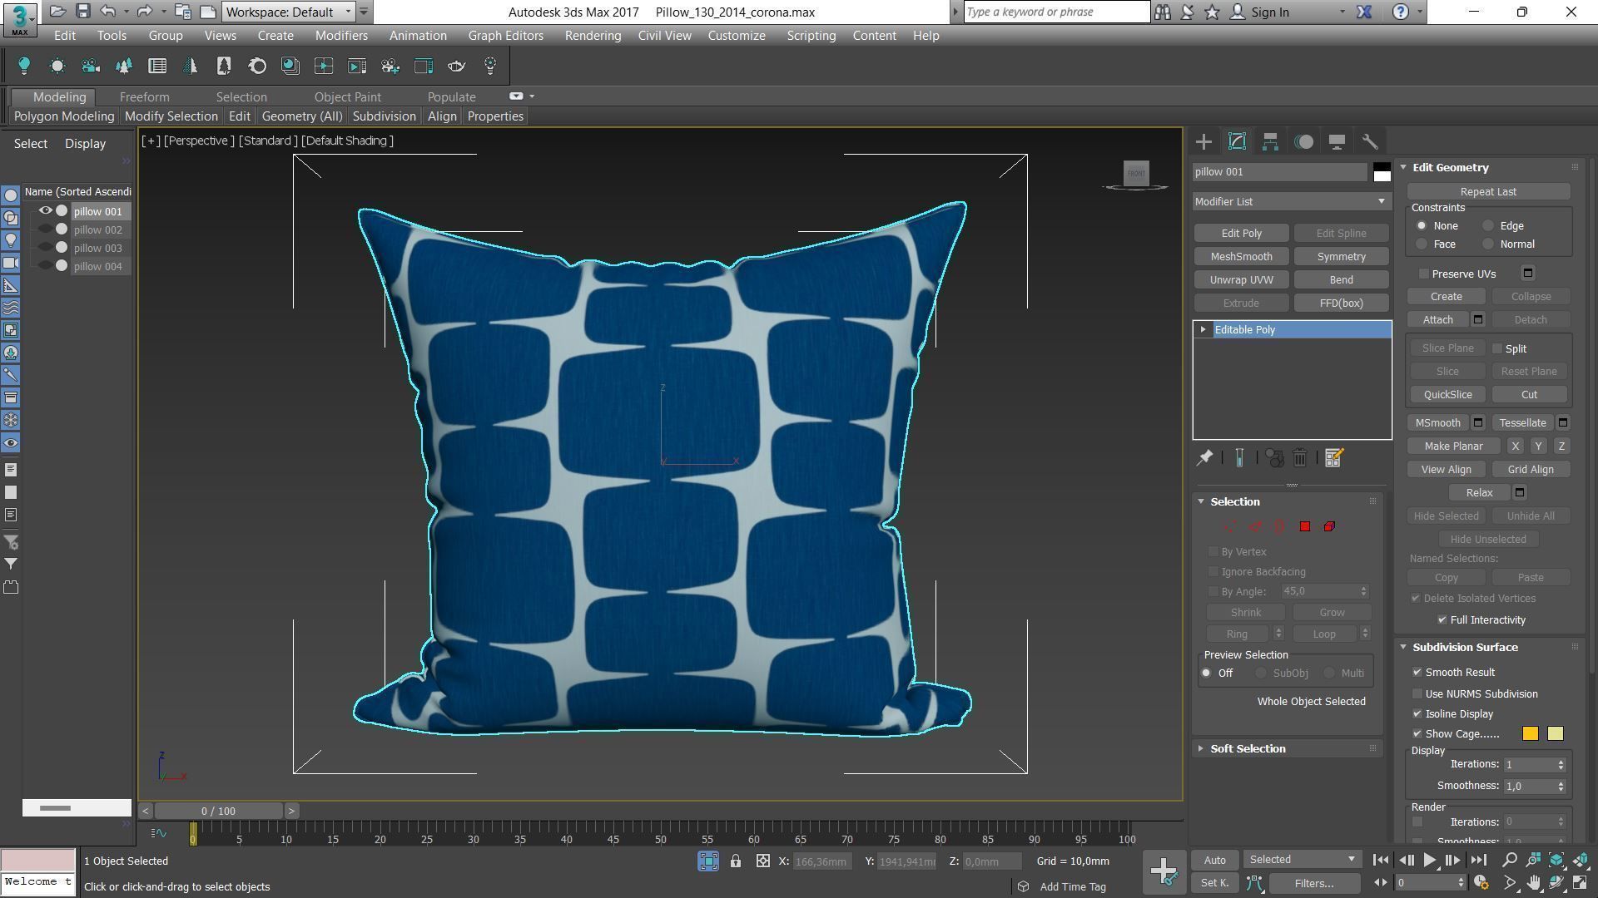Go to End frame button
This screenshot has width=1598, height=898.
(x=1478, y=861)
